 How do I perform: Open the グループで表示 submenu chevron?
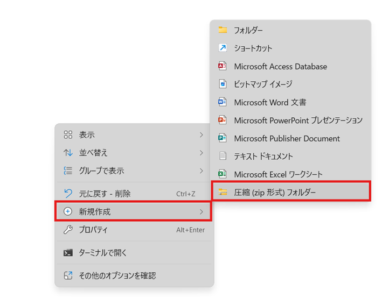tap(202, 171)
